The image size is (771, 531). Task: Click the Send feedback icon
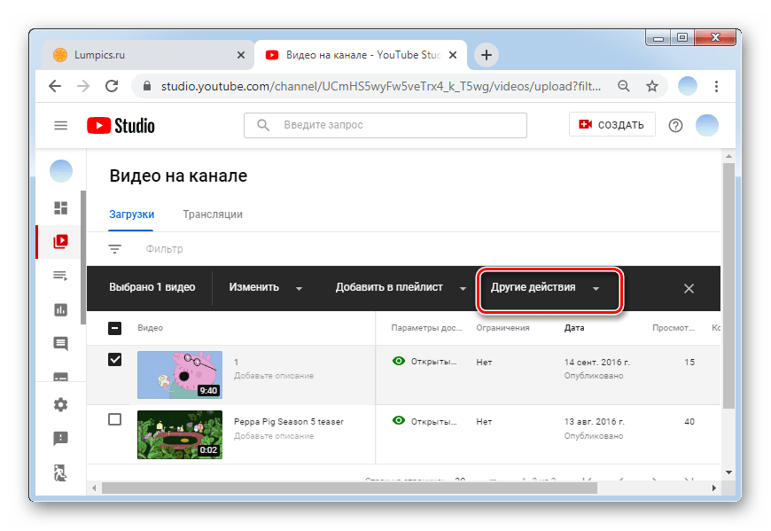click(61, 438)
